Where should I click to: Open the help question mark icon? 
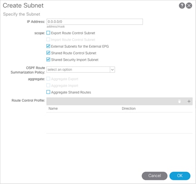pyautogui.click(x=182, y=6)
